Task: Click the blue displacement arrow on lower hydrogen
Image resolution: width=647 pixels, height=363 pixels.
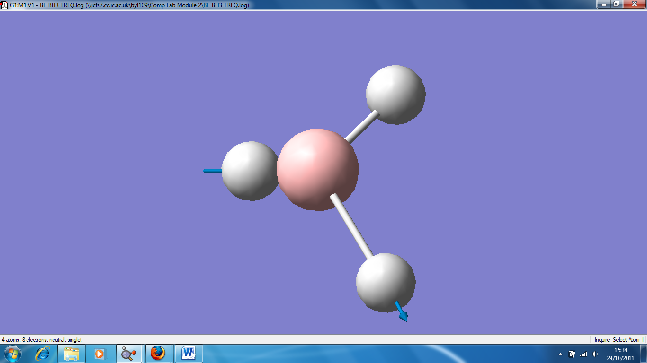Action: click(x=401, y=311)
